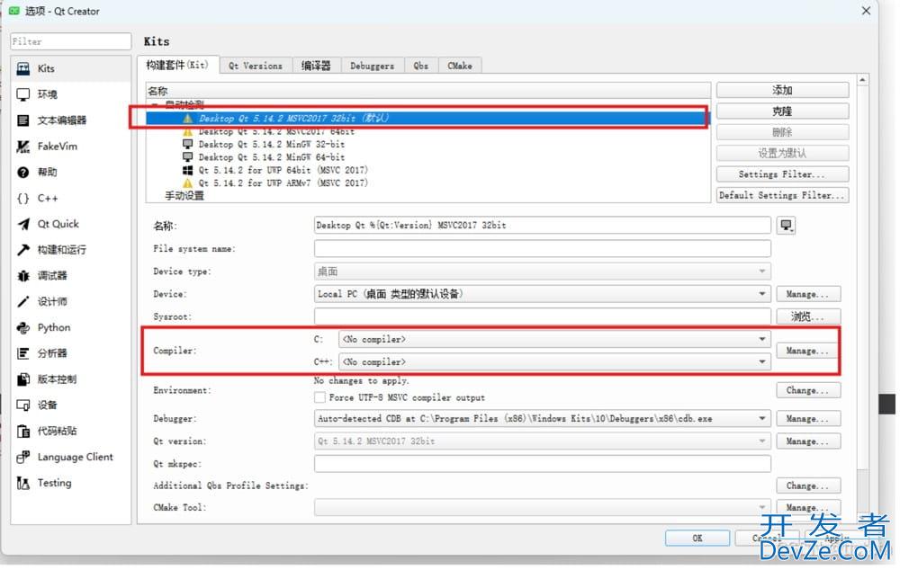Open the 环境 settings category
The height and width of the screenshot is (570, 900).
click(x=71, y=94)
